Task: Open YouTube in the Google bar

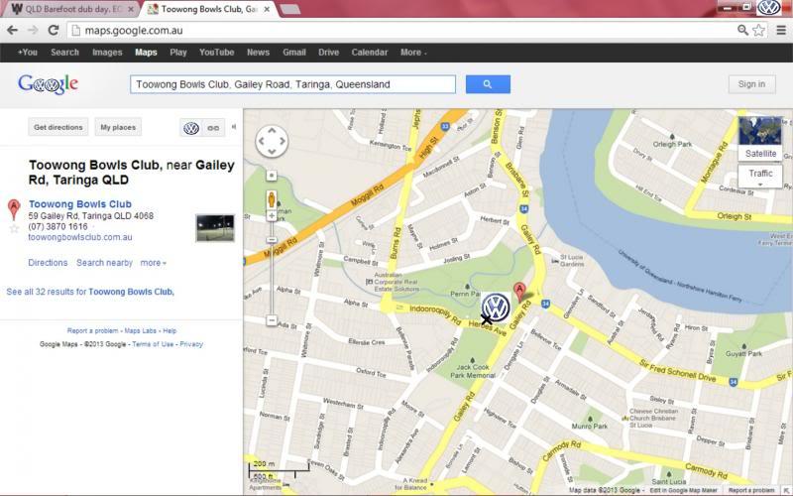Action: (216, 53)
